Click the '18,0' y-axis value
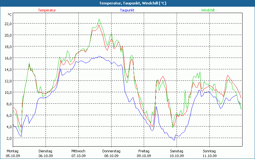The image size is (255, 159). [x=8, y=46]
